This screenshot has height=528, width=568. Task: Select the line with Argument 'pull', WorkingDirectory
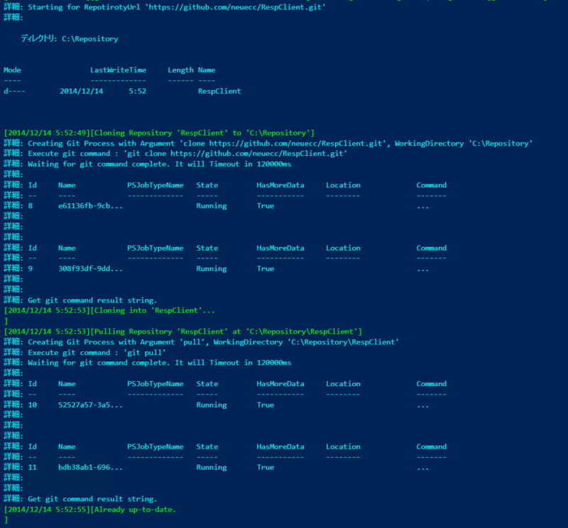202,342
